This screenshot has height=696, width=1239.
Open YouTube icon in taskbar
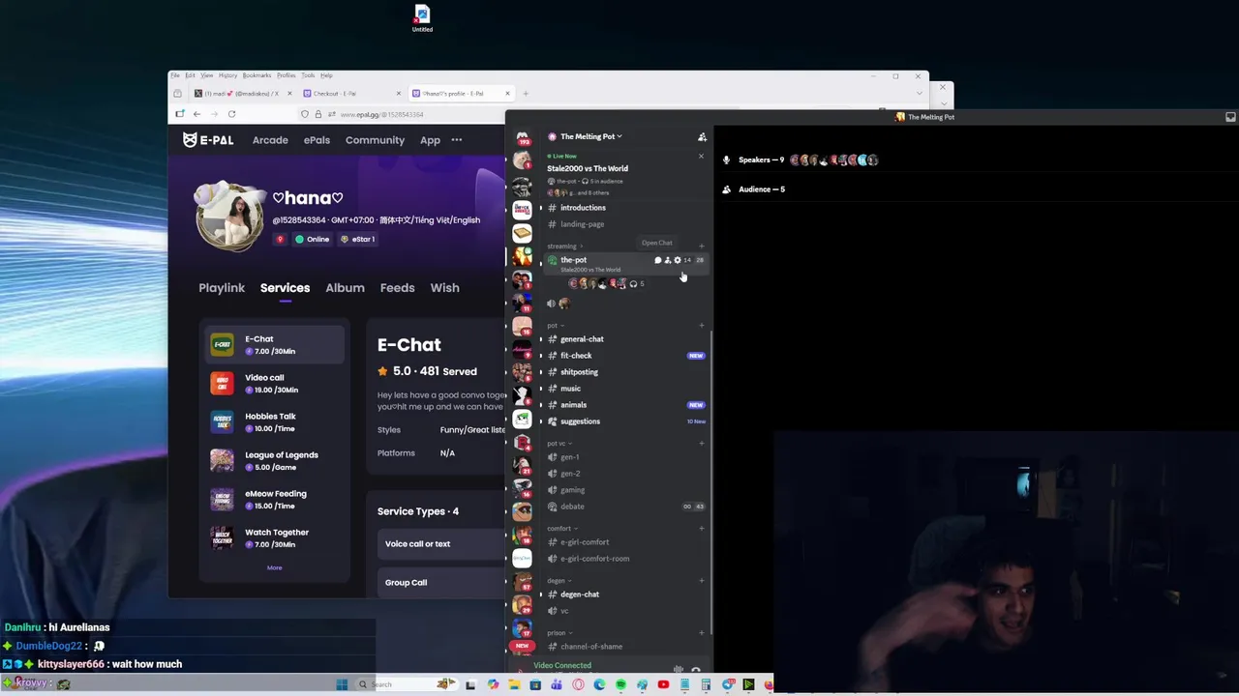663,684
